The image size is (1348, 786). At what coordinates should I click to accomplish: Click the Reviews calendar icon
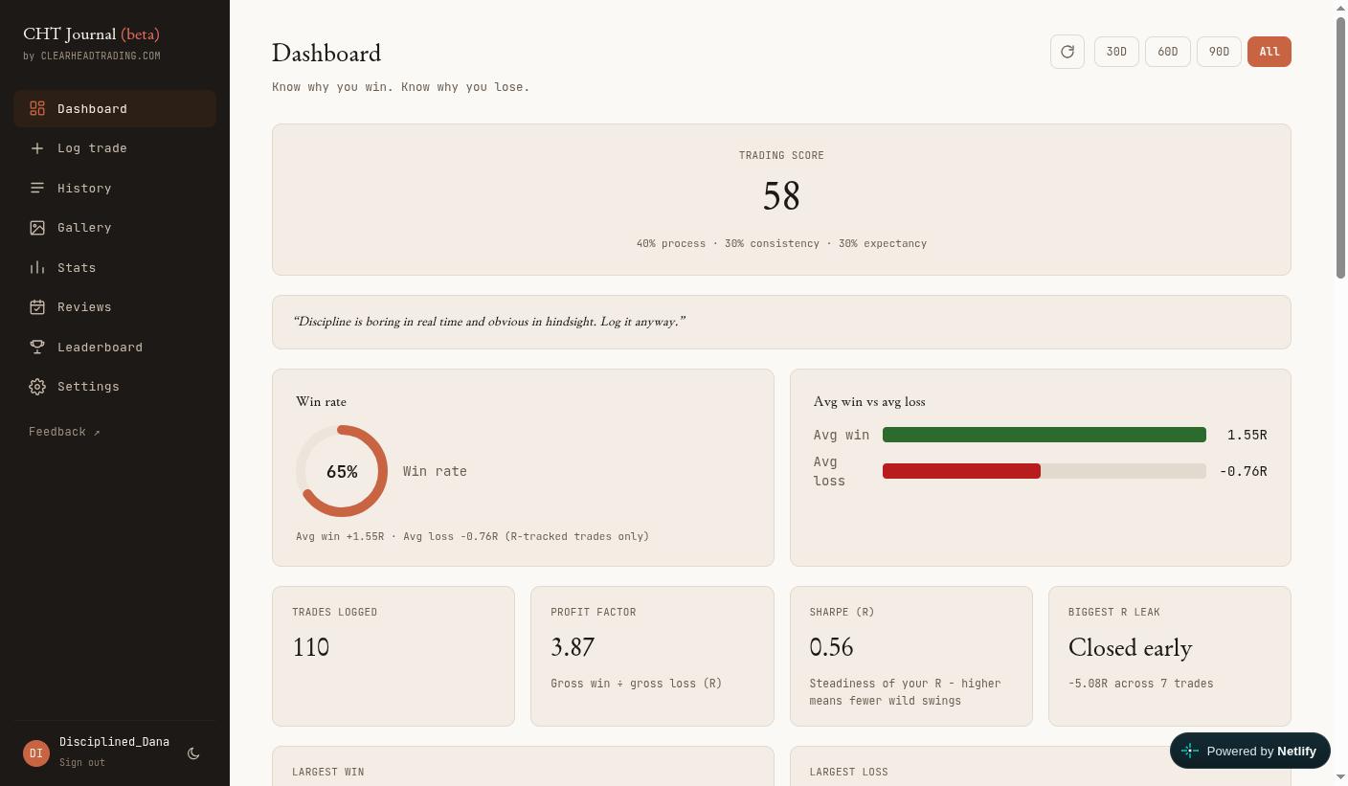37,307
